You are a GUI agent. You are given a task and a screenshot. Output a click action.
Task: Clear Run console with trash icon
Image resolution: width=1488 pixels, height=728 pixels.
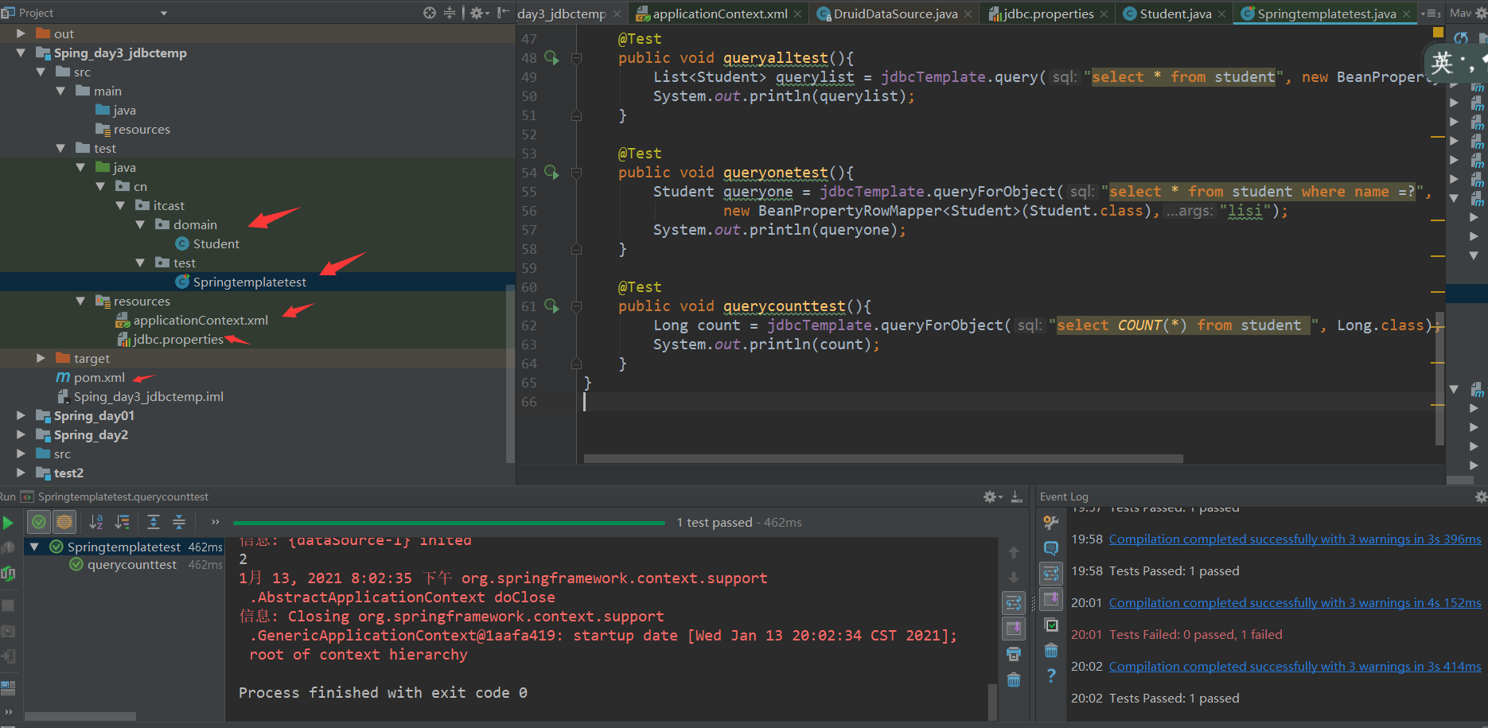[1014, 679]
